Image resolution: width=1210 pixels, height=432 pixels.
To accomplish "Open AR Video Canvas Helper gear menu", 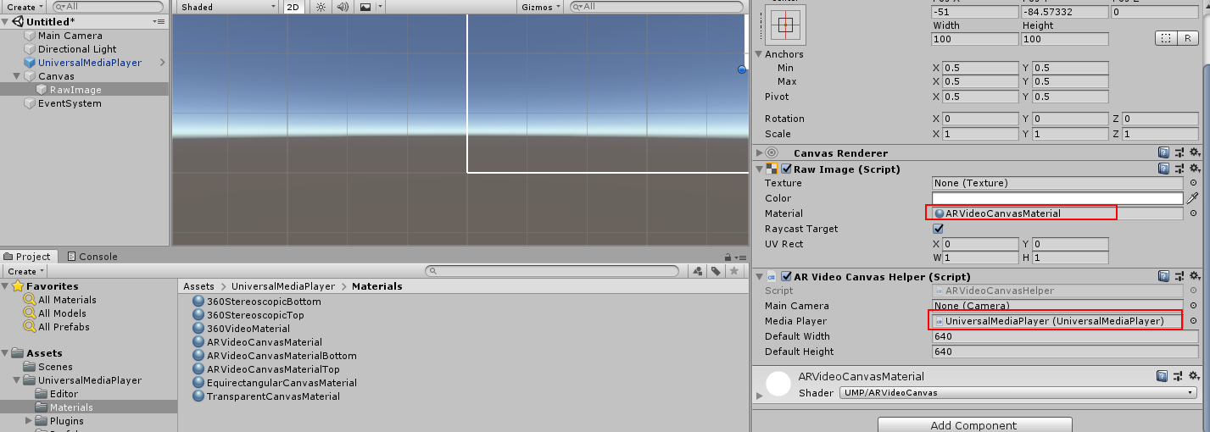I will pos(1195,276).
